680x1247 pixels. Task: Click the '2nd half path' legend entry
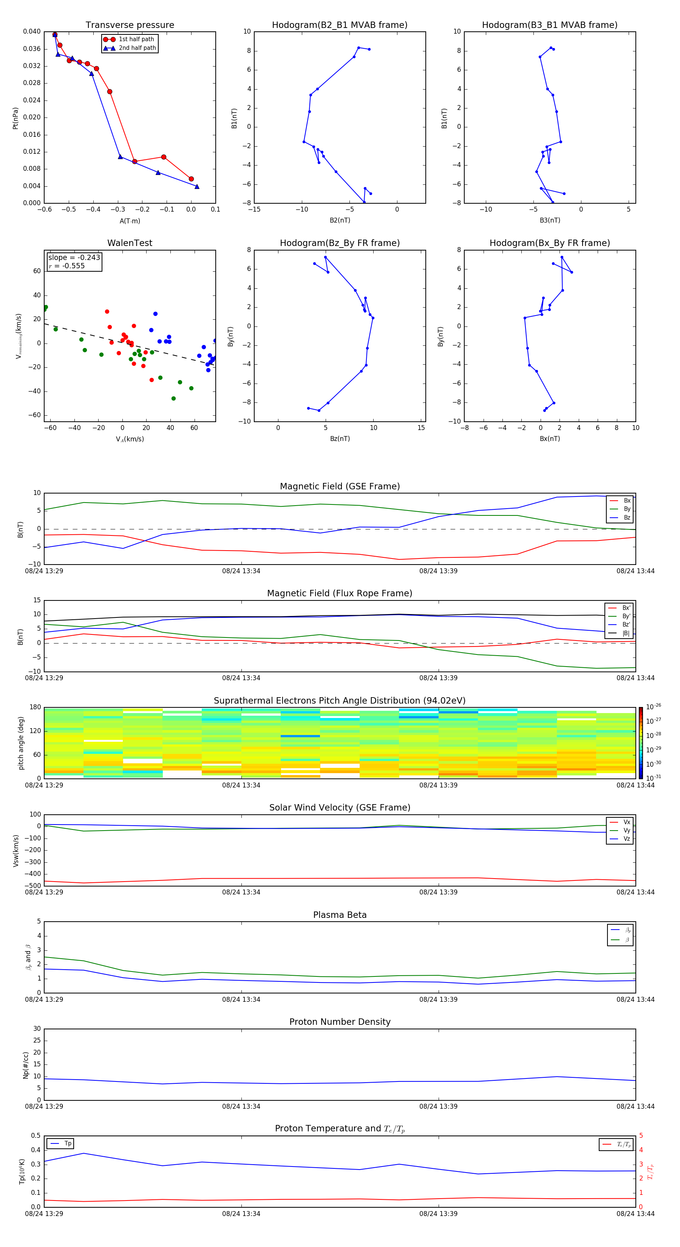click(130, 48)
